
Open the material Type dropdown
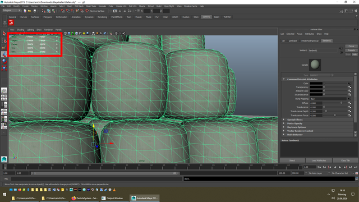pos(321,75)
